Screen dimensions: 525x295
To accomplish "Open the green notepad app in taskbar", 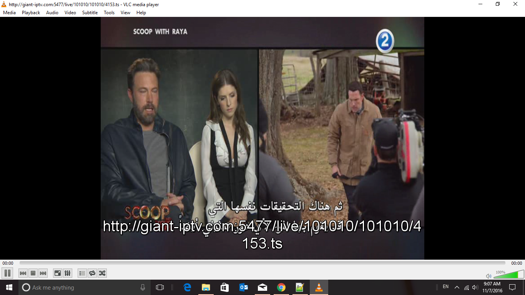I will click(x=300, y=287).
